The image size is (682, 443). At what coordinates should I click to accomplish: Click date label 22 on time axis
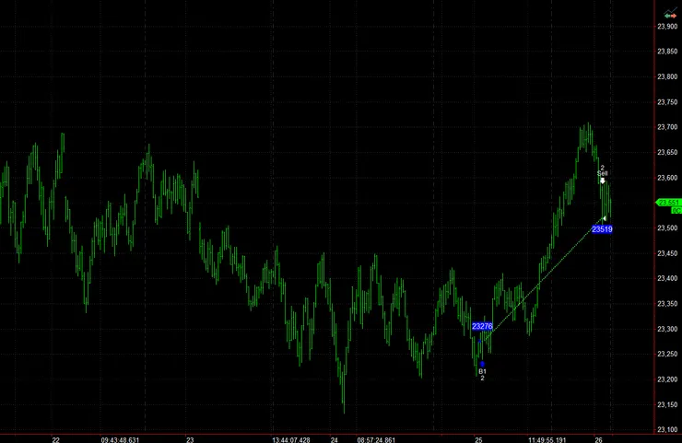[x=55, y=439]
